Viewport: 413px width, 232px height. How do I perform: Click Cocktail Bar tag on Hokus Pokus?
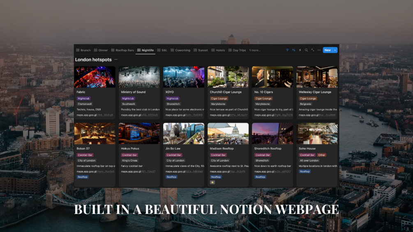point(129,155)
